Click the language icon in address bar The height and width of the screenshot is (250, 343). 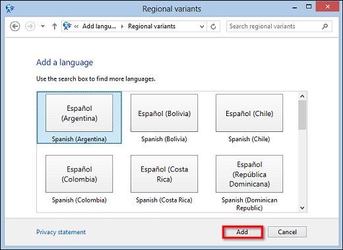(67, 26)
